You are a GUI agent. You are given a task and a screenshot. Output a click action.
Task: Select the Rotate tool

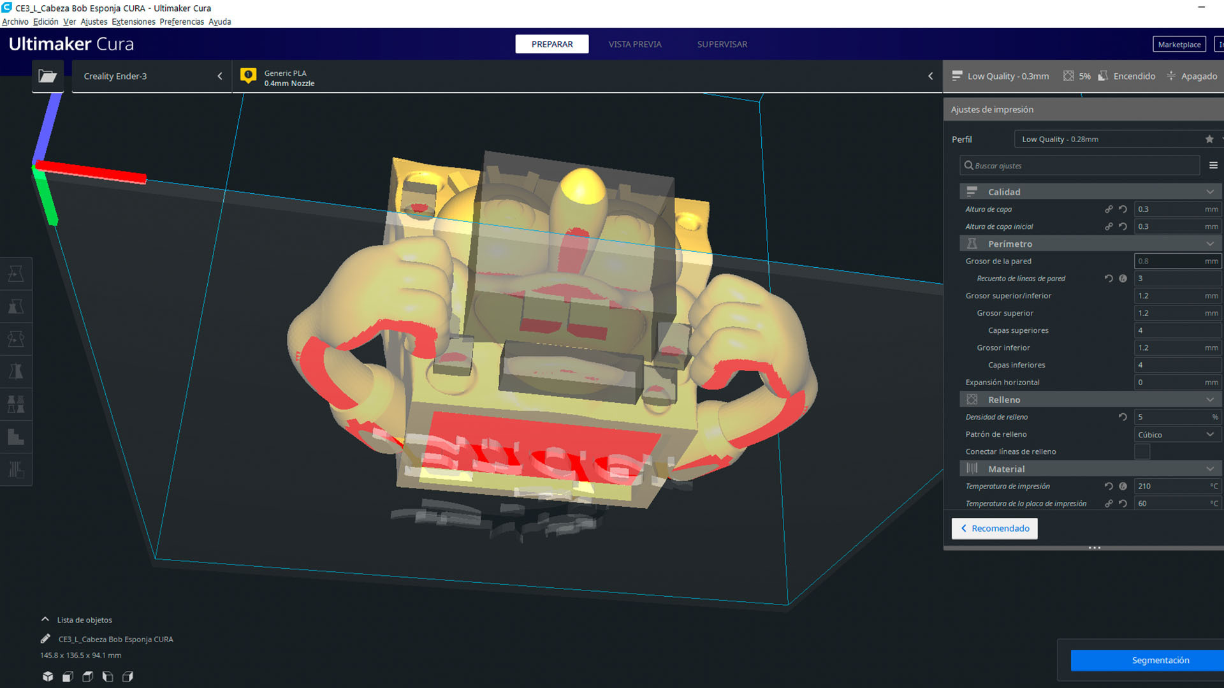tap(17, 339)
